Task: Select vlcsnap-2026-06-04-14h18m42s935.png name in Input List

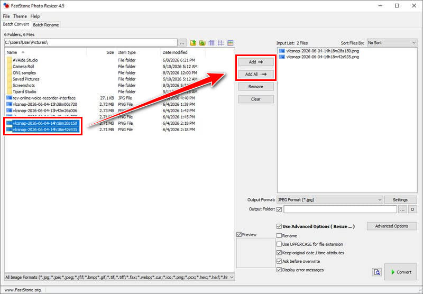Action: pyautogui.click(x=323, y=57)
